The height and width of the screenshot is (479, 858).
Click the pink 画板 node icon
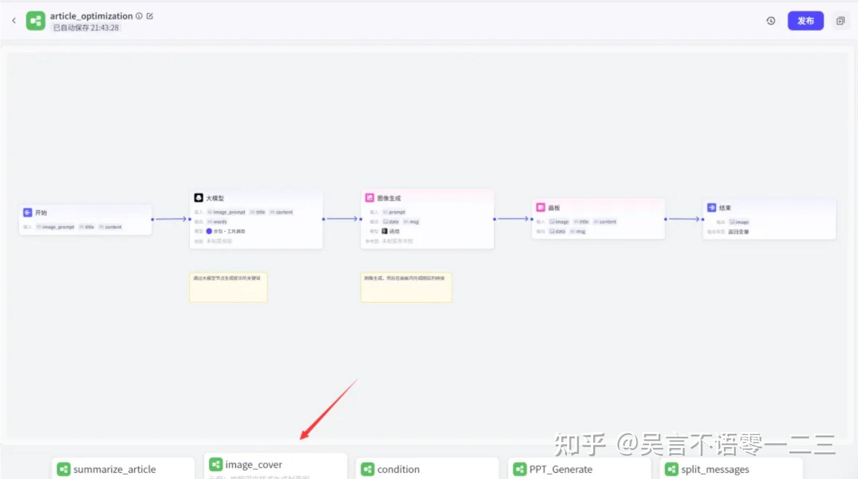click(x=541, y=207)
